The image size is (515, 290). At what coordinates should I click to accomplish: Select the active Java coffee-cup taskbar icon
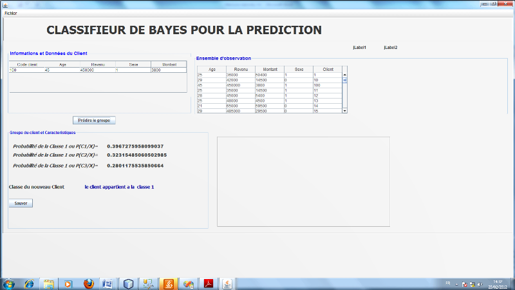[227, 284]
